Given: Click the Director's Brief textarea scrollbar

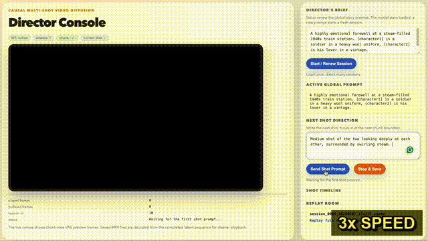Looking at the screenshot, I should (x=417, y=37).
